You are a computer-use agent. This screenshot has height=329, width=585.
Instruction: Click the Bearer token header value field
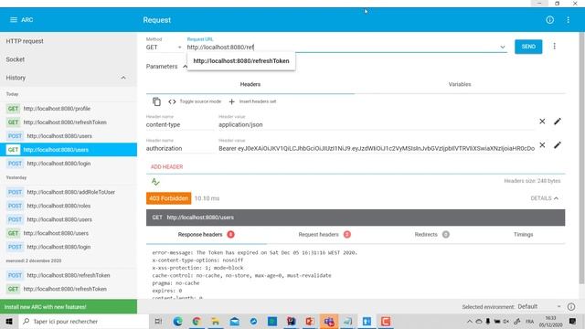(x=377, y=148)
